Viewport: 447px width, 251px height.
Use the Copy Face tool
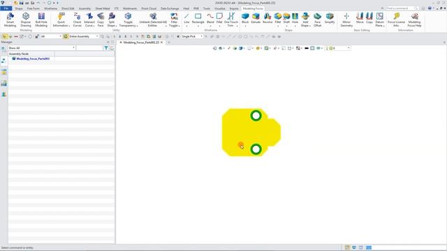click(101, 20)
